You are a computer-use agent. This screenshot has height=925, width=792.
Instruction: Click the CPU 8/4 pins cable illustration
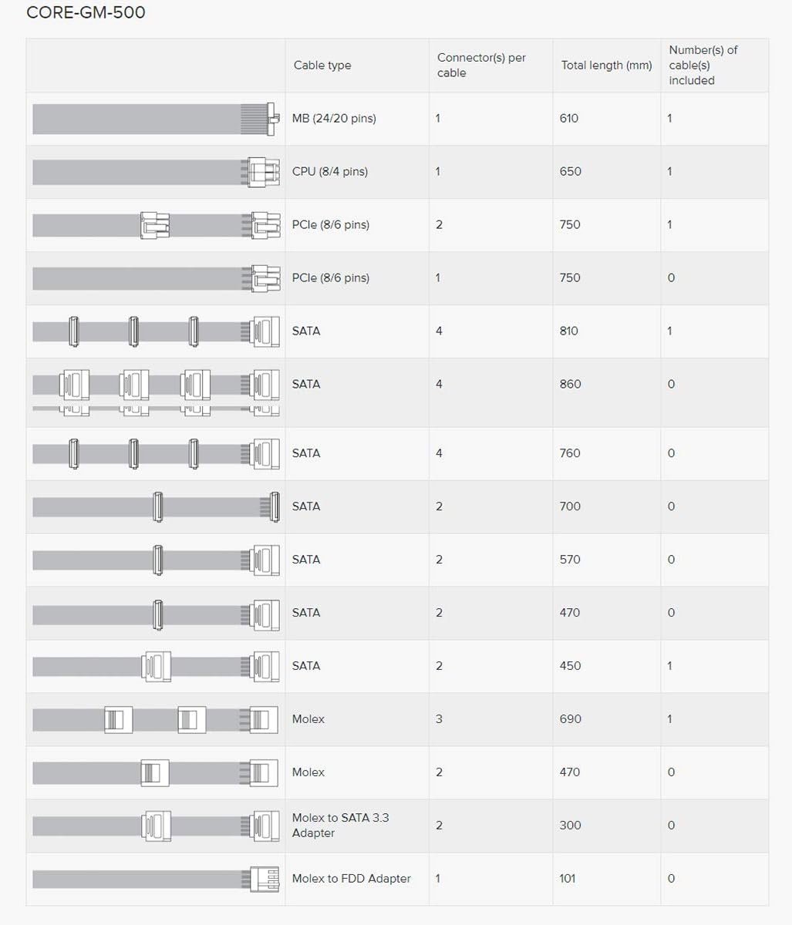pos(155,172)
